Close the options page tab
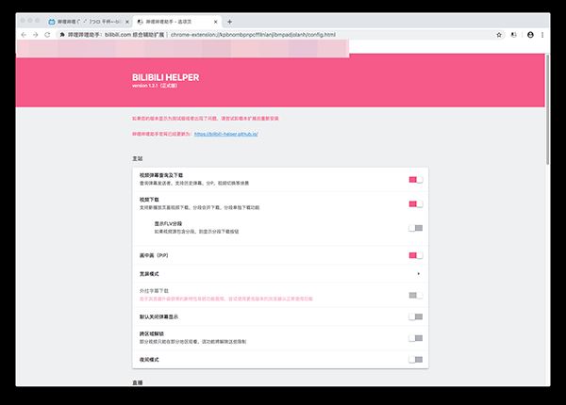Viewport: 566px width, 405px height. tap(215, 22)
